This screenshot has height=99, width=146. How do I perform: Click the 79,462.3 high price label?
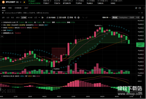point(98,25)
